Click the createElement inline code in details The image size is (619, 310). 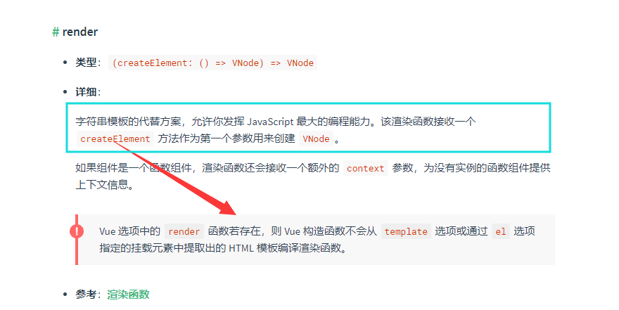coord(115,138)
